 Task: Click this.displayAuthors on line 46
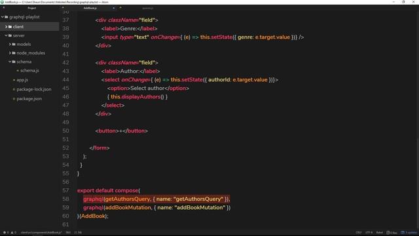[136, 97]
